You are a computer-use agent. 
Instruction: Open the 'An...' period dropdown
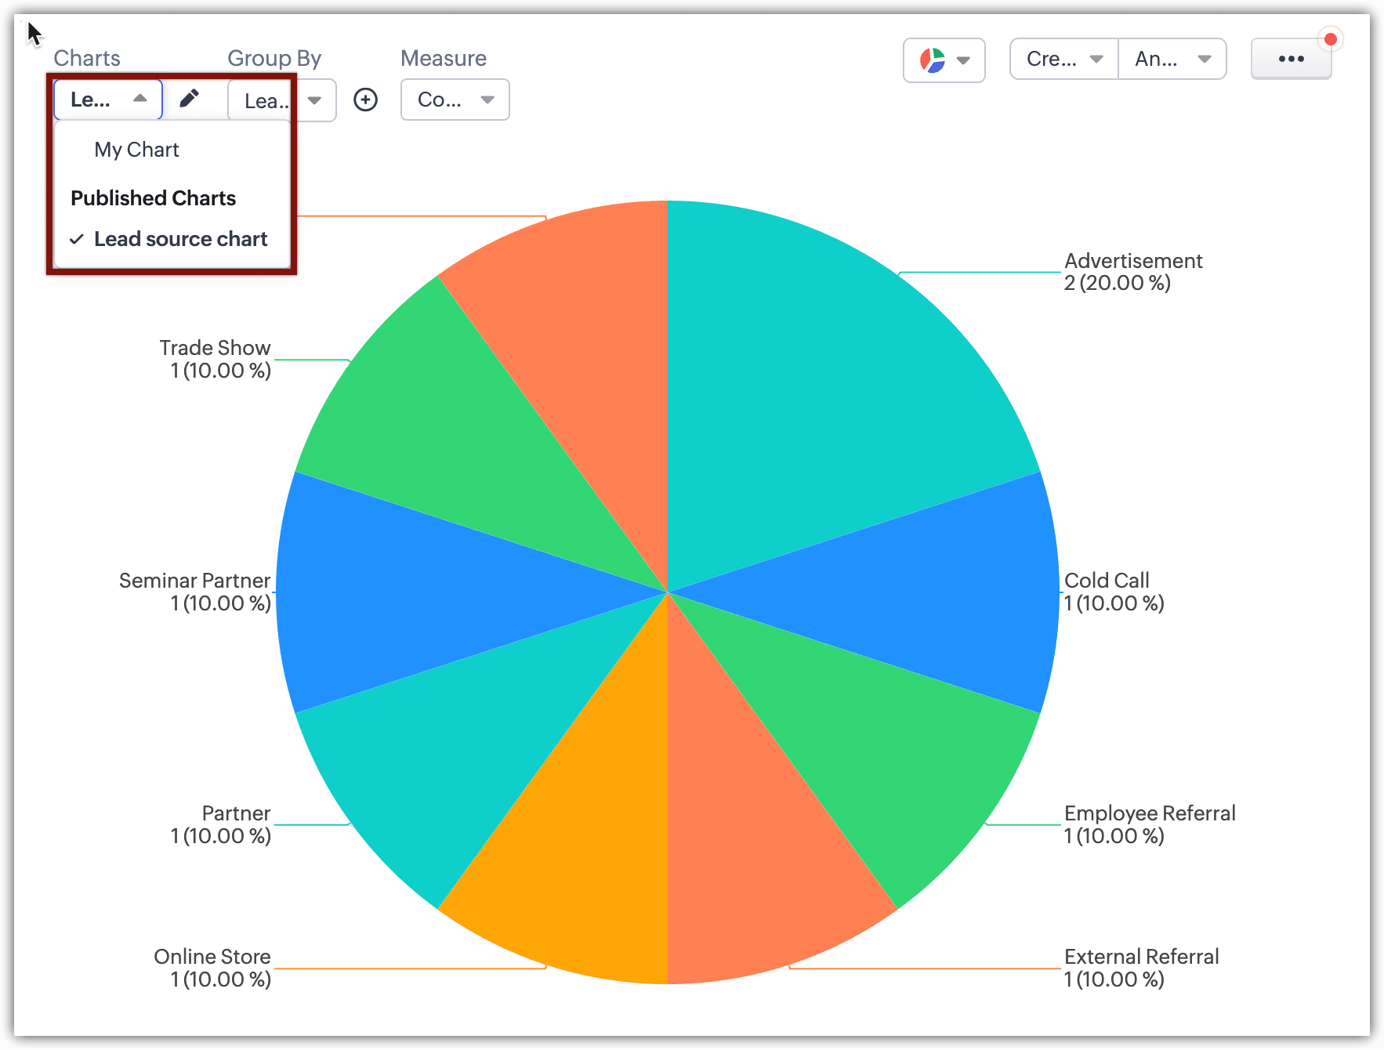1172,60
